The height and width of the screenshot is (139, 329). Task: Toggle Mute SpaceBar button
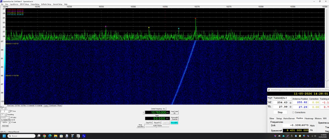click(x=140, y=126)
